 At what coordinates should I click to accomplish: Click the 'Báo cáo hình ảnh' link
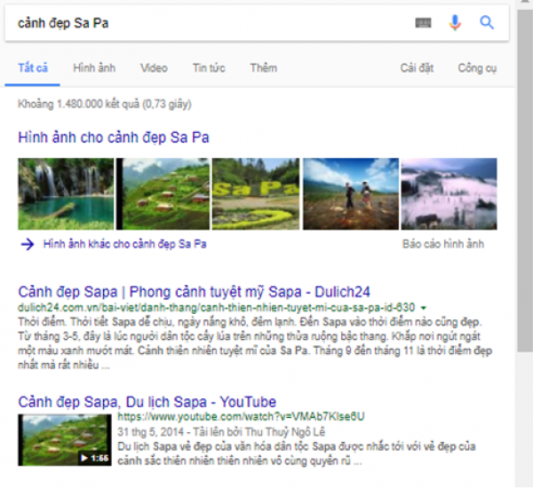coord(443,244)
